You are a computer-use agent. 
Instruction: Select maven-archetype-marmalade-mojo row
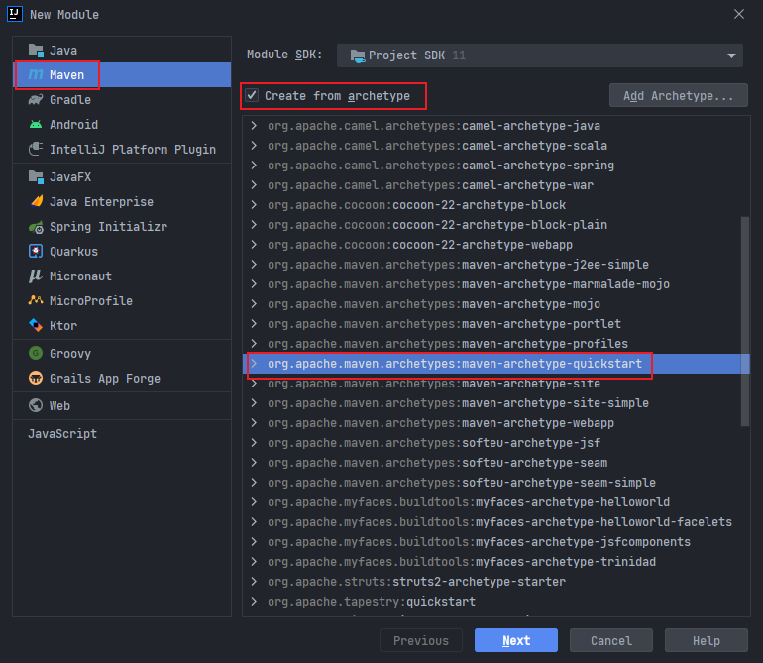(x=495, y=284)
